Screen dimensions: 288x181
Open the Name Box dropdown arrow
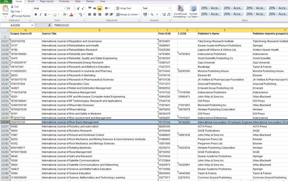tap(32, 25)
